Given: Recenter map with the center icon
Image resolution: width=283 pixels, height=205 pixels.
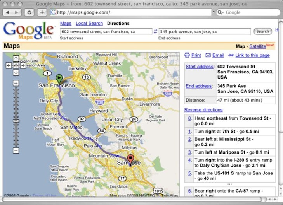Looking at the screenshot, I should (x=16, y=65).
